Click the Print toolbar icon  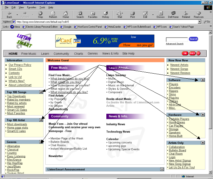pos(132,14)
